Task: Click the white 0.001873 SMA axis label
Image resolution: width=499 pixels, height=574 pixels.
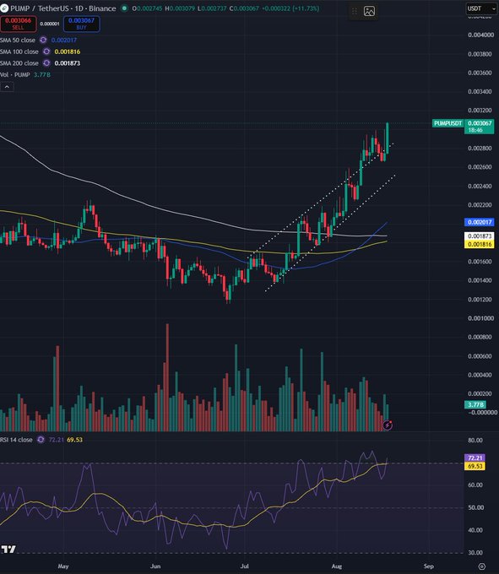Action: [x=480, y=236]
